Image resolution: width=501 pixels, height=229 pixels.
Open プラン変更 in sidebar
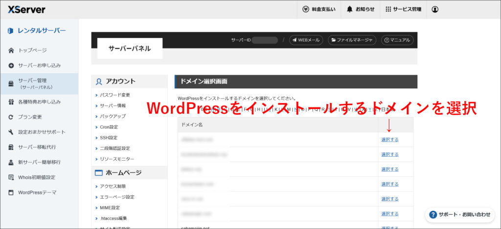click(30, 117)
